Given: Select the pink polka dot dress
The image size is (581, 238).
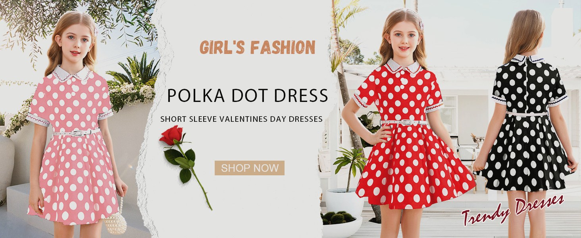Looking at the screenshot, I should click(x=73, y=147).
